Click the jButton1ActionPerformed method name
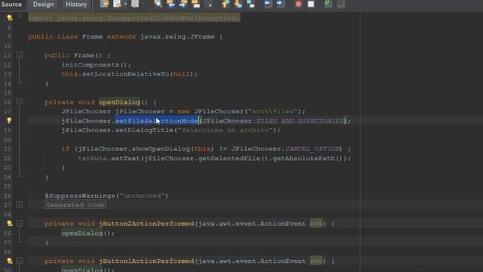483x272 pixels. [146, 261]
